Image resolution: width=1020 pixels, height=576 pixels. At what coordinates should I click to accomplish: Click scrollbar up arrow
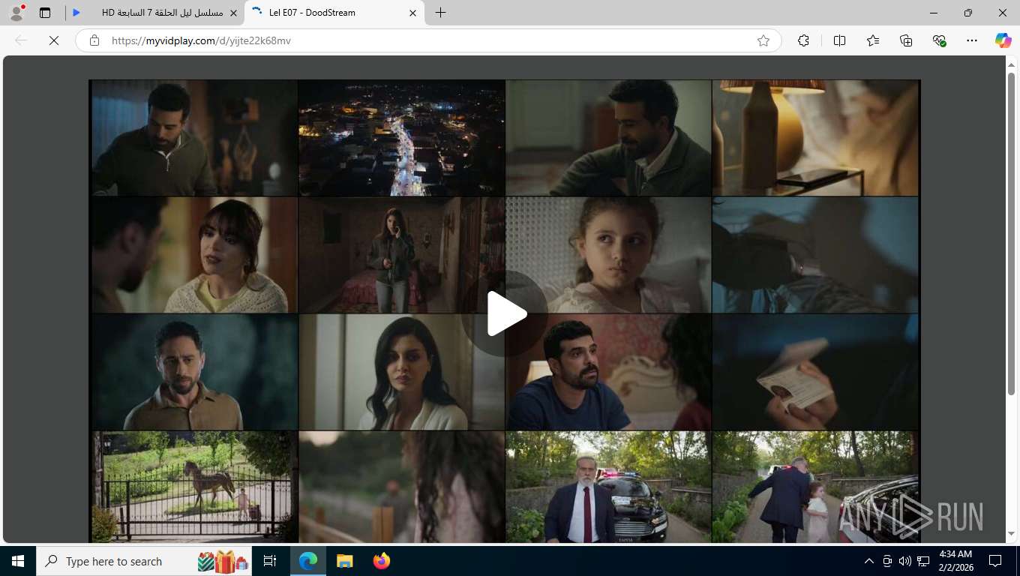pyautogui.click(x=1011, y=64)
